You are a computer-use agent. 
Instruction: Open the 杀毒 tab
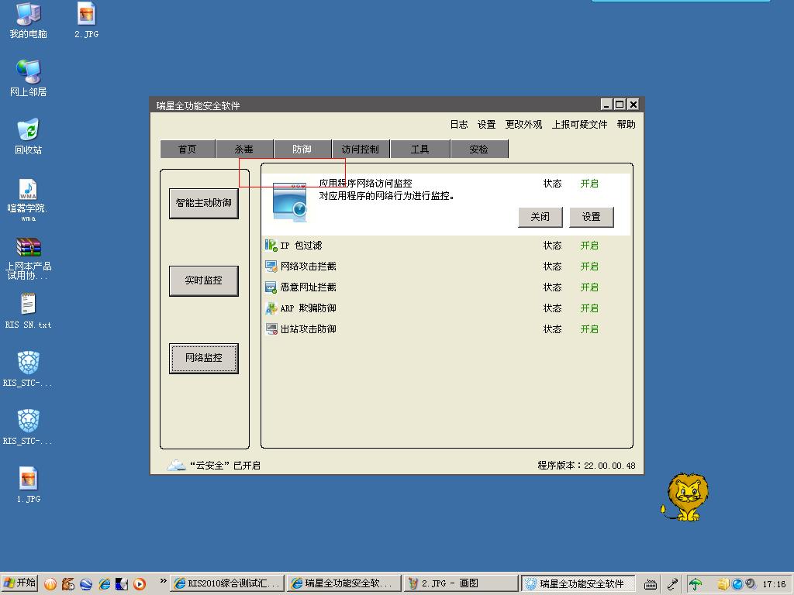[x=244, y=150]
